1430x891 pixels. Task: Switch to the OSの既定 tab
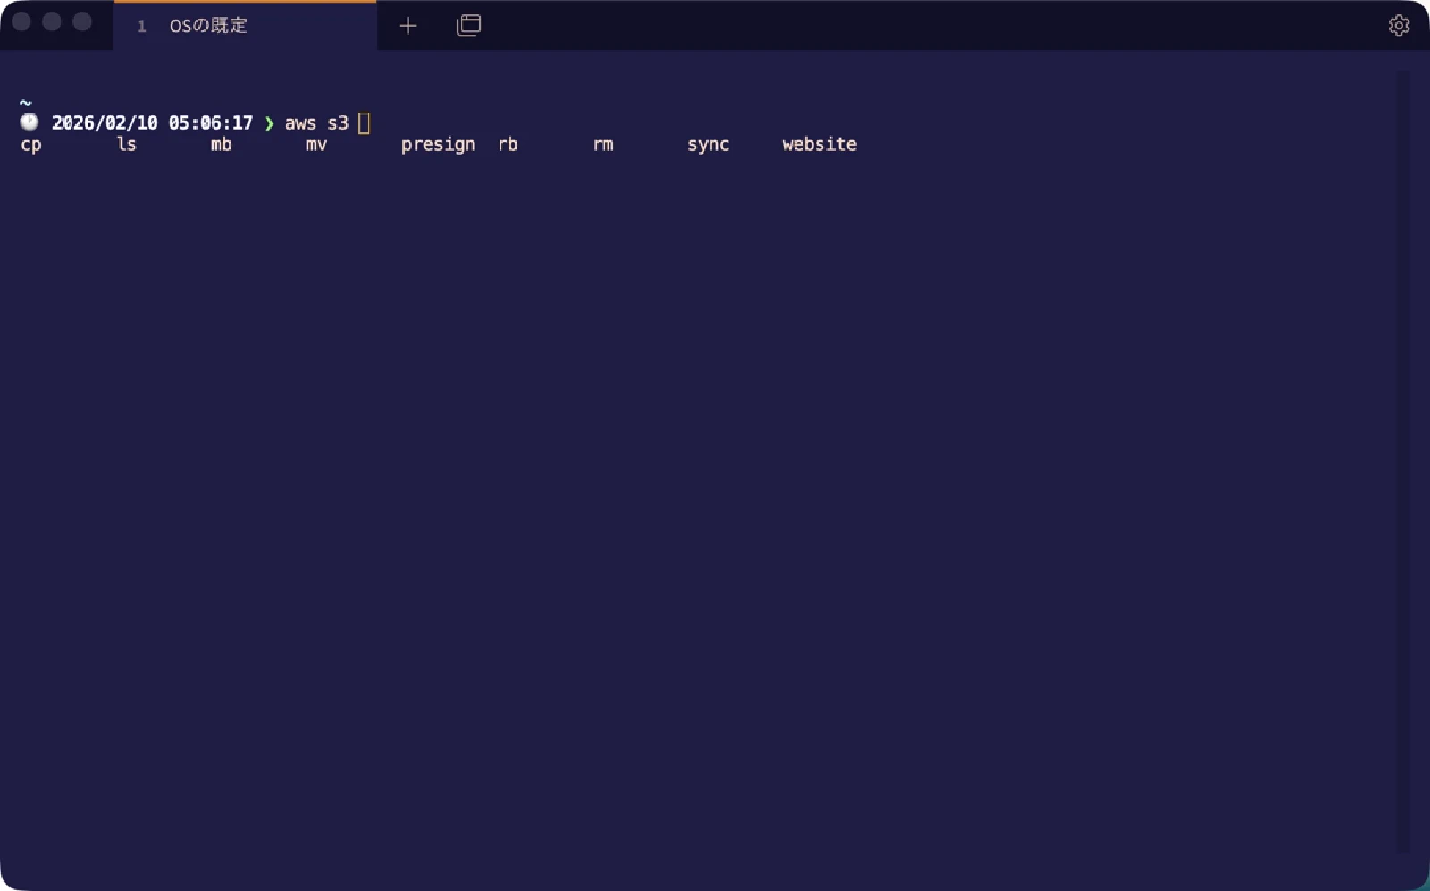[206, 26]
